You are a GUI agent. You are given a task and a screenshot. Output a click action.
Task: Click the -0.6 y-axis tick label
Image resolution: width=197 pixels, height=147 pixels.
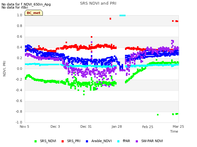click(x=19, y=101)
